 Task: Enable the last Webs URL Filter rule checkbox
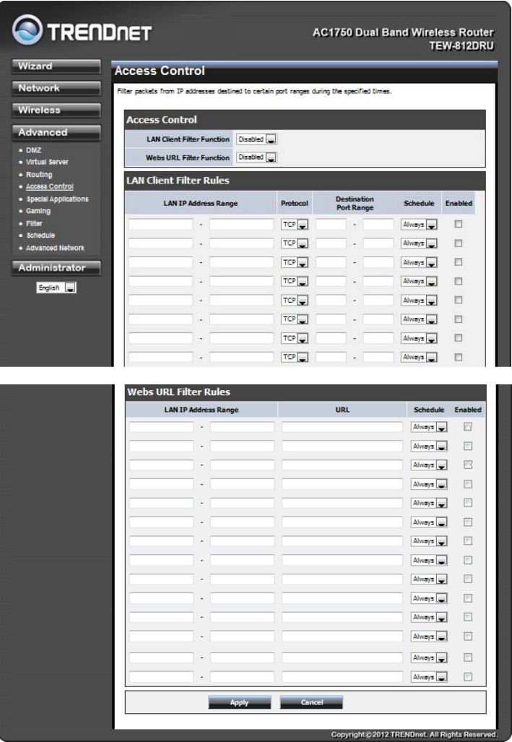[x=468, y=677]
